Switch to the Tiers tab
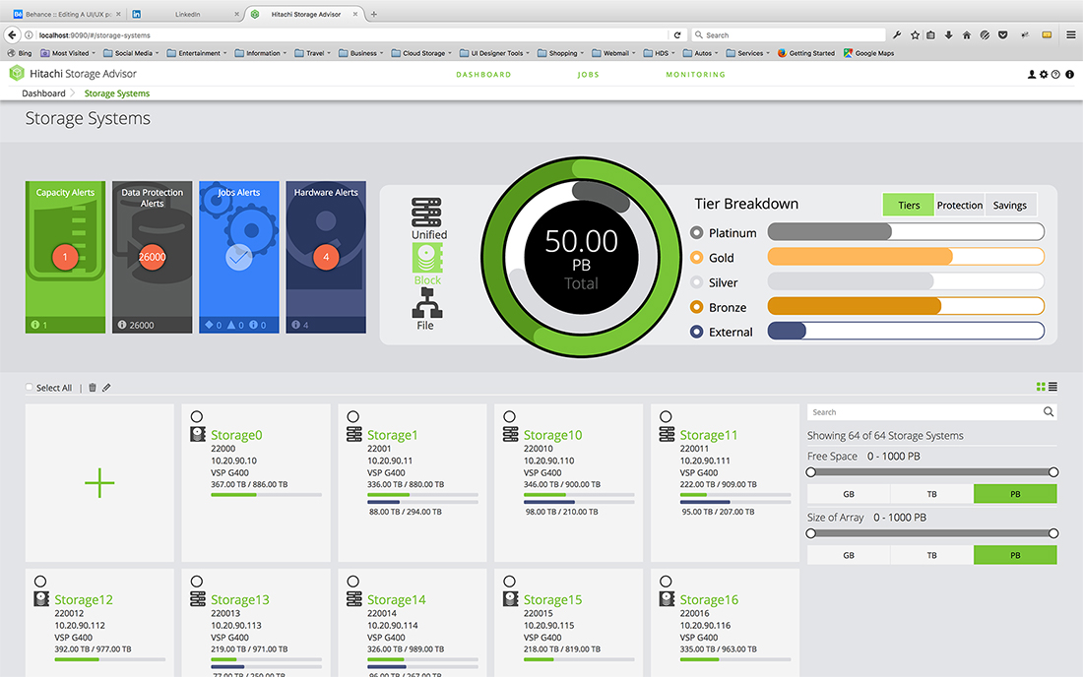 pos(909,205)
